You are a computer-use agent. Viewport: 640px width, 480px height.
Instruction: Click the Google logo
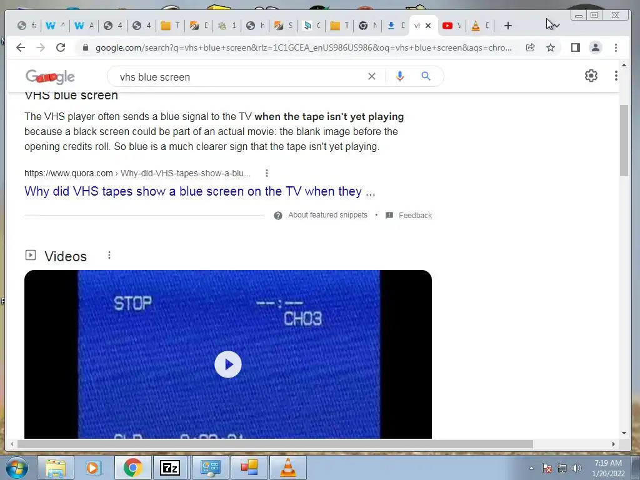50,76
